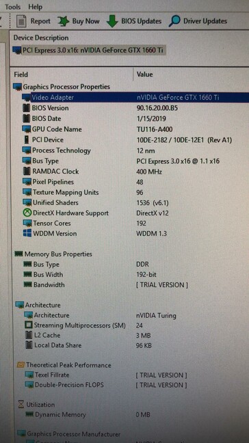Select the 96 KB Local Data Share value
Image resolution: width=249 pixels, height=443 pixels.
point(144,345)
